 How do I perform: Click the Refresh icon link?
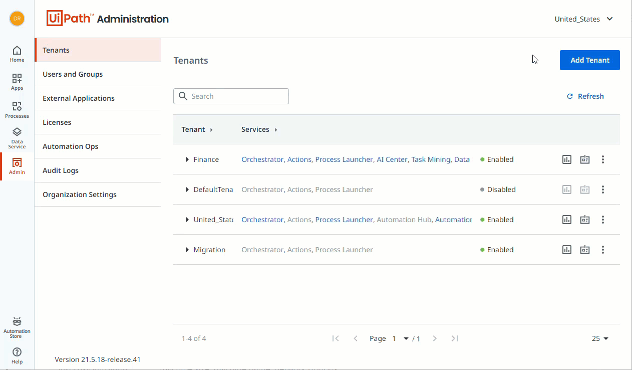tap(585, 96)
